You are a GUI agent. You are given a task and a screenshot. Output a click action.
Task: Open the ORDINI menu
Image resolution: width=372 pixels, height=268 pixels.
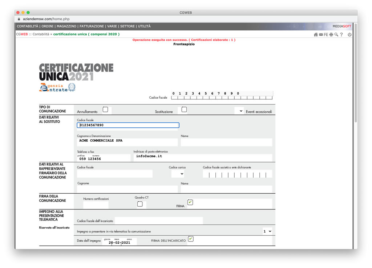[x=48, y=26]
